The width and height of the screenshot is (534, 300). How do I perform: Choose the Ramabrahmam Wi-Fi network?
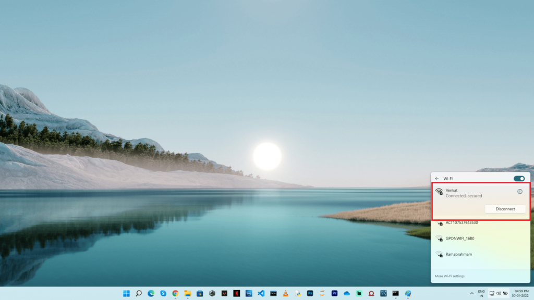[x=459, y=254]
